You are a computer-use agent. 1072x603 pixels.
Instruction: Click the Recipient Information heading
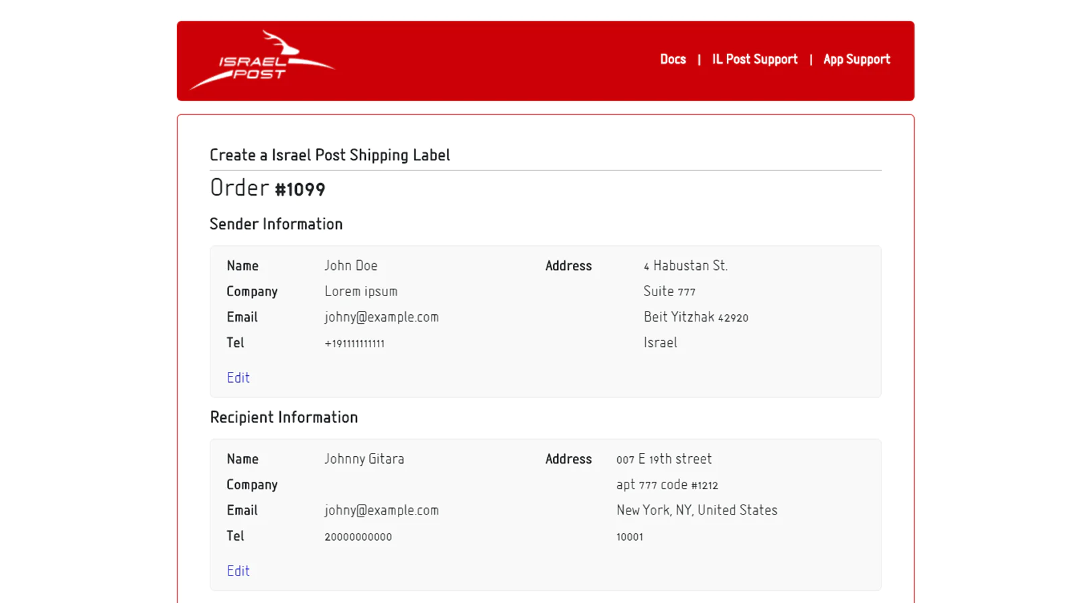[x=283, y=417]
